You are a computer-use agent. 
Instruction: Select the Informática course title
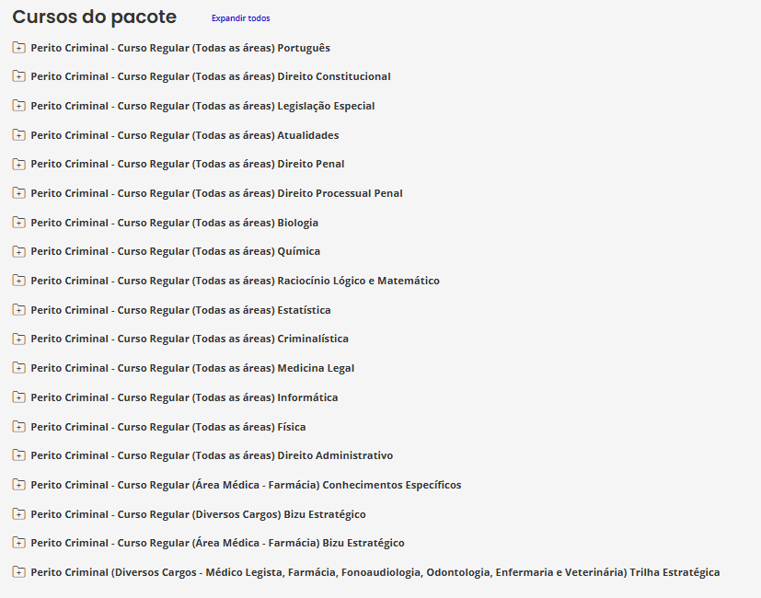(x=184, y=397)
